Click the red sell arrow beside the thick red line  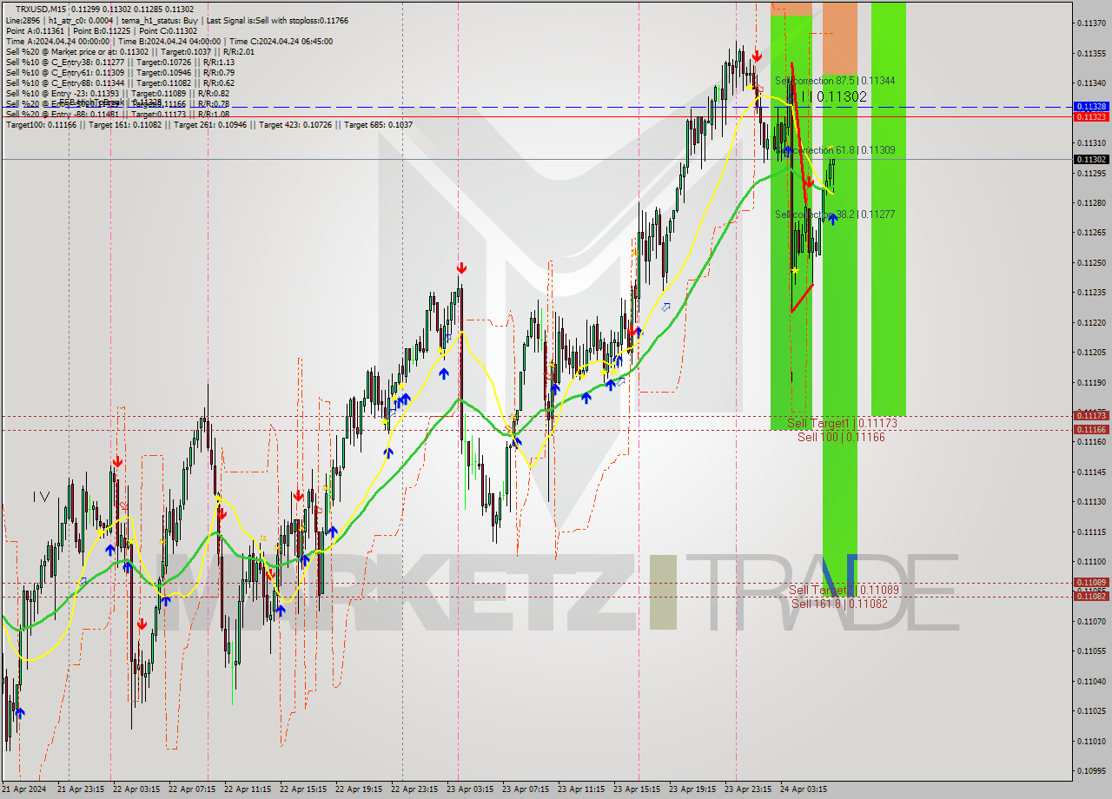tap(809, 183)
